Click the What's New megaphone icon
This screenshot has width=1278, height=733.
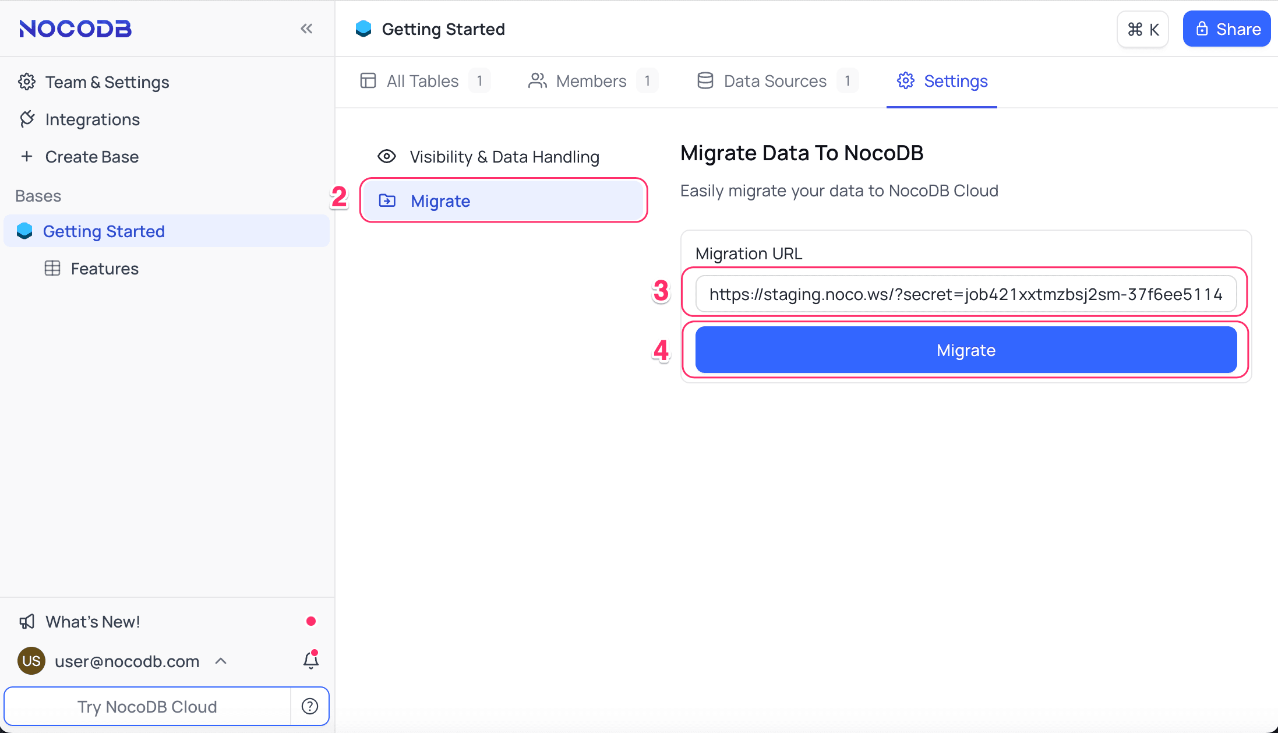pyautogui.click(x=27, y=621)
